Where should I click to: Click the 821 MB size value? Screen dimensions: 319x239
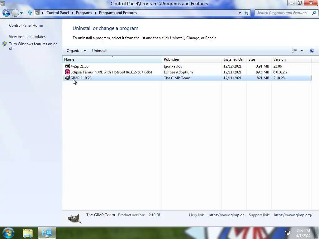click(x=263, y=78)
